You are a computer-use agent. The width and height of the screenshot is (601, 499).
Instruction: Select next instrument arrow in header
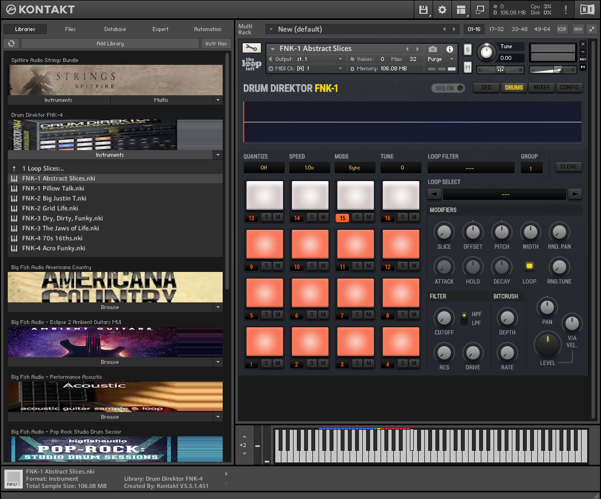click(418, 49)
